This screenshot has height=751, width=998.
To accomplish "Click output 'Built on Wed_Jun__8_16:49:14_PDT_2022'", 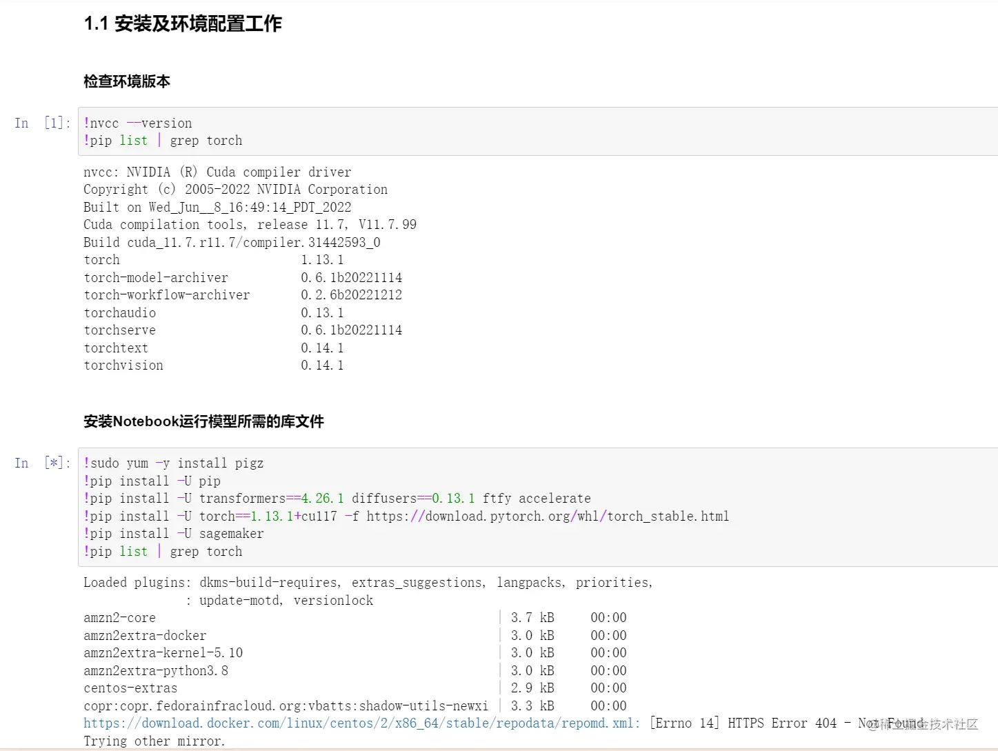I will pos(217,207).
